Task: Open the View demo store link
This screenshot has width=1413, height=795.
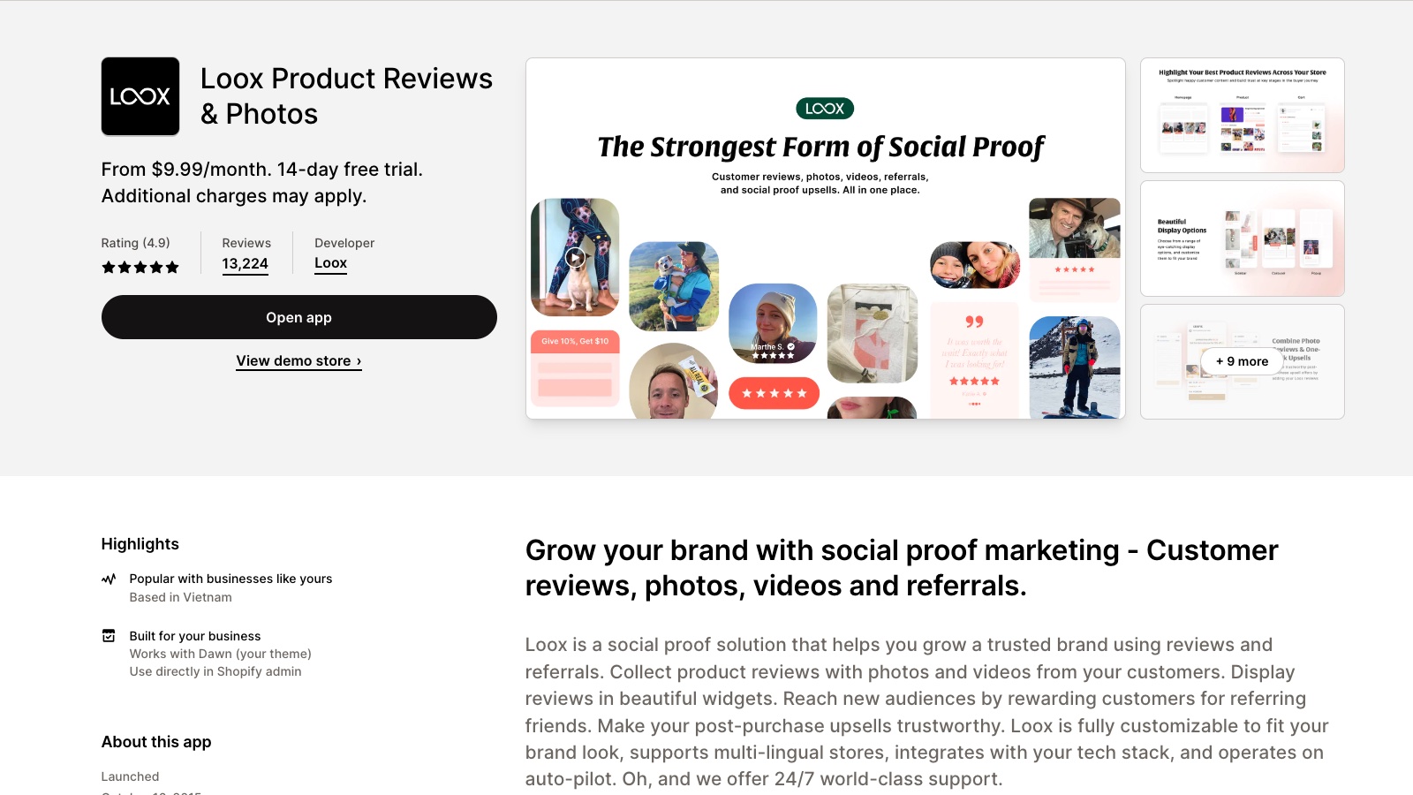Action: (298, 360)
